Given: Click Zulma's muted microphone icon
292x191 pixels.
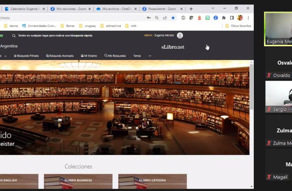Looking at the screenshot, I should pyautogui.click(x=269, y=143).
